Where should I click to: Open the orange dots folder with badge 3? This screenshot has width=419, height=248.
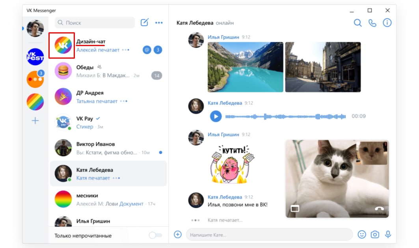(35, 79)
